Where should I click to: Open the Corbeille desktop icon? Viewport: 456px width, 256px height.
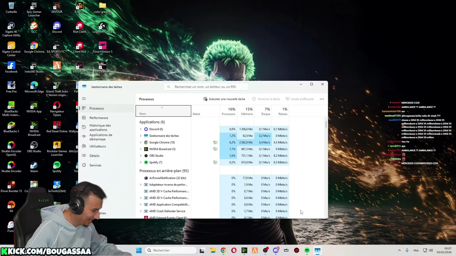[x=11, y=8]
